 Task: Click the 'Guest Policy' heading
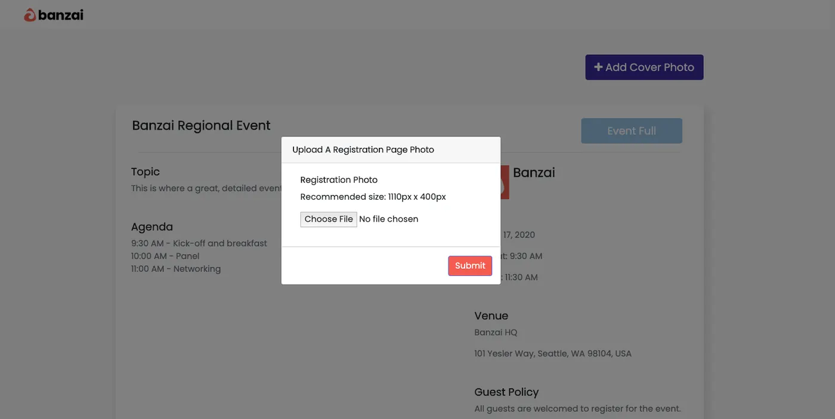506,392
